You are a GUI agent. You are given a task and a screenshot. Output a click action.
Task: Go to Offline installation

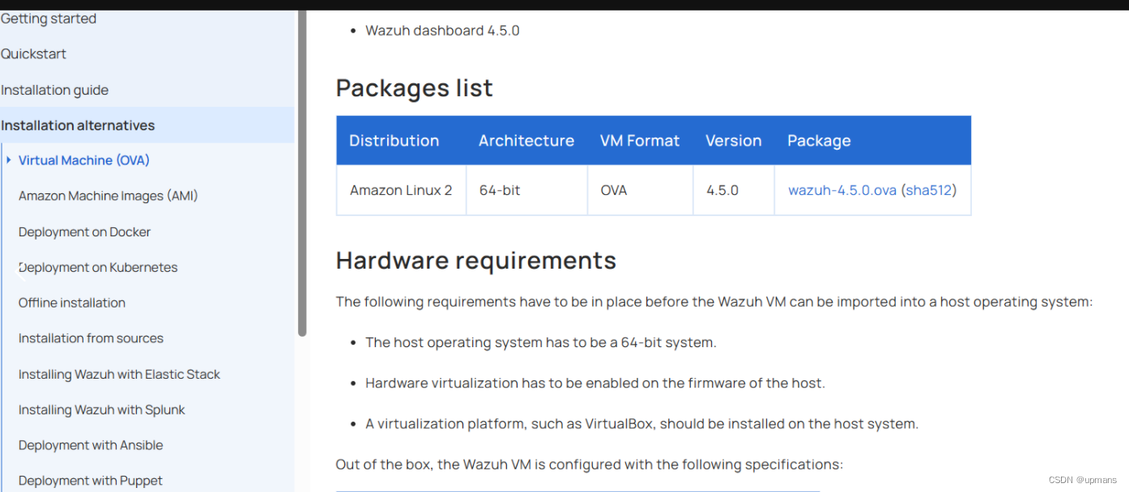[x=72, y=303]
